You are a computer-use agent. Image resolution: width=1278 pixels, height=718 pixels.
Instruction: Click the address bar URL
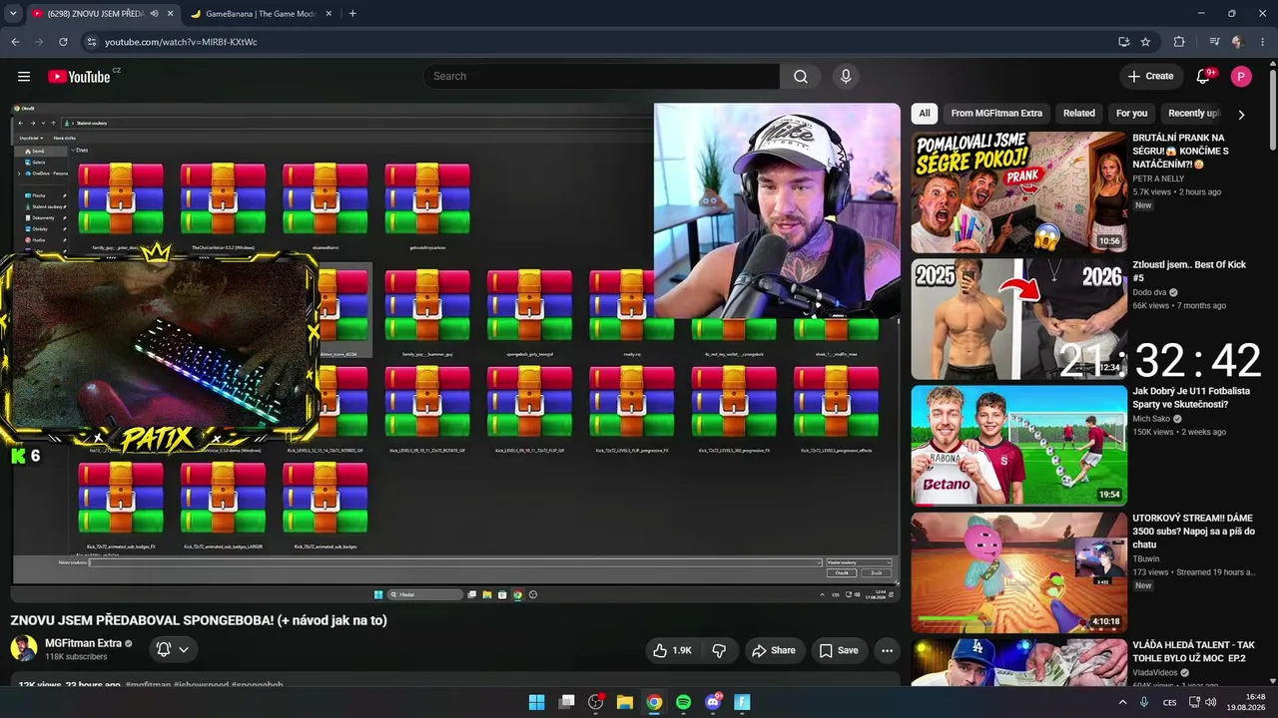(x=181, y=42)
